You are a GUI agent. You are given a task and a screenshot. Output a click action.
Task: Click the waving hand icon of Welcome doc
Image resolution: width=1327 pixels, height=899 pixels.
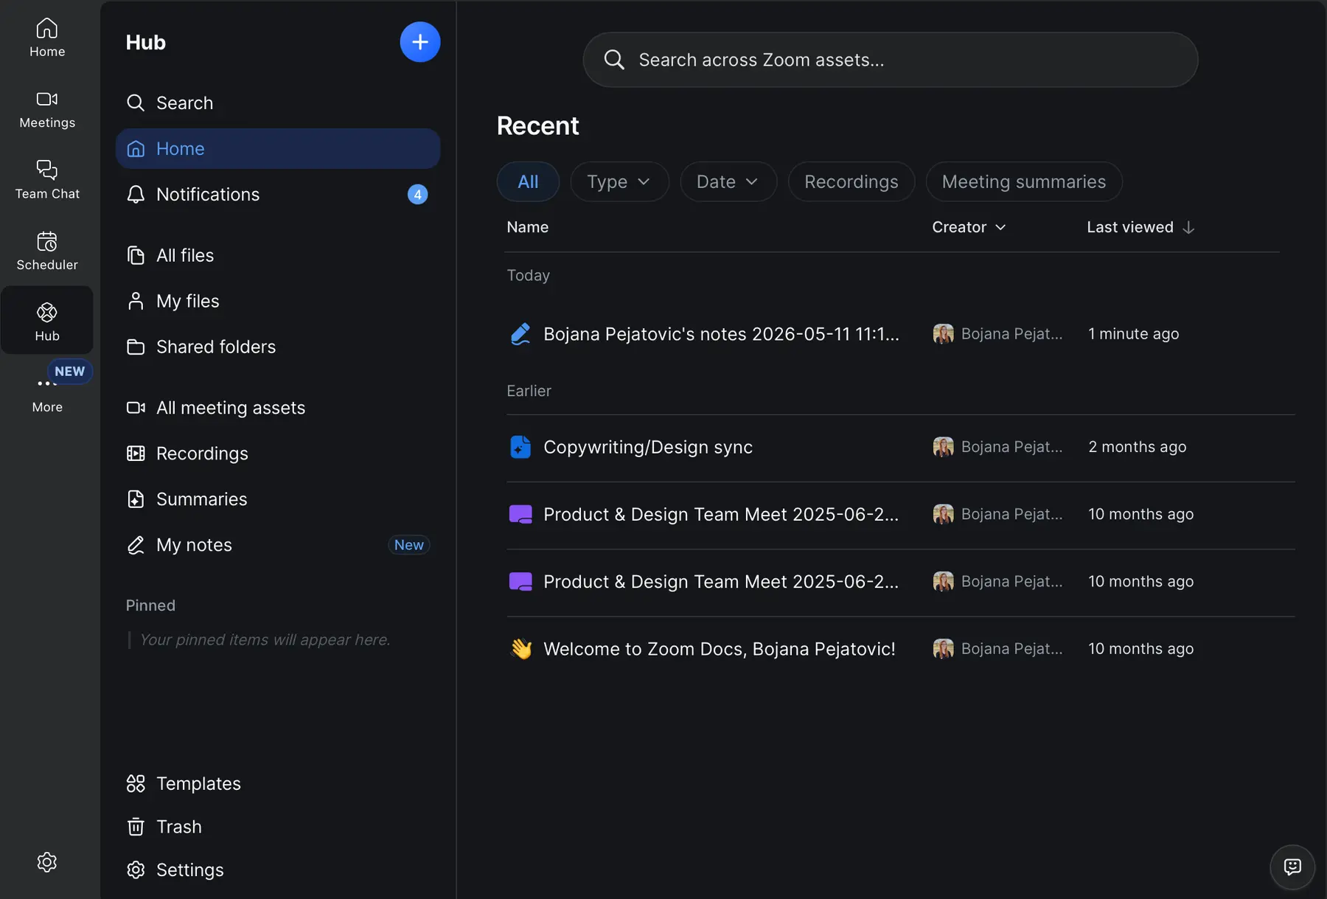[520, 649]
